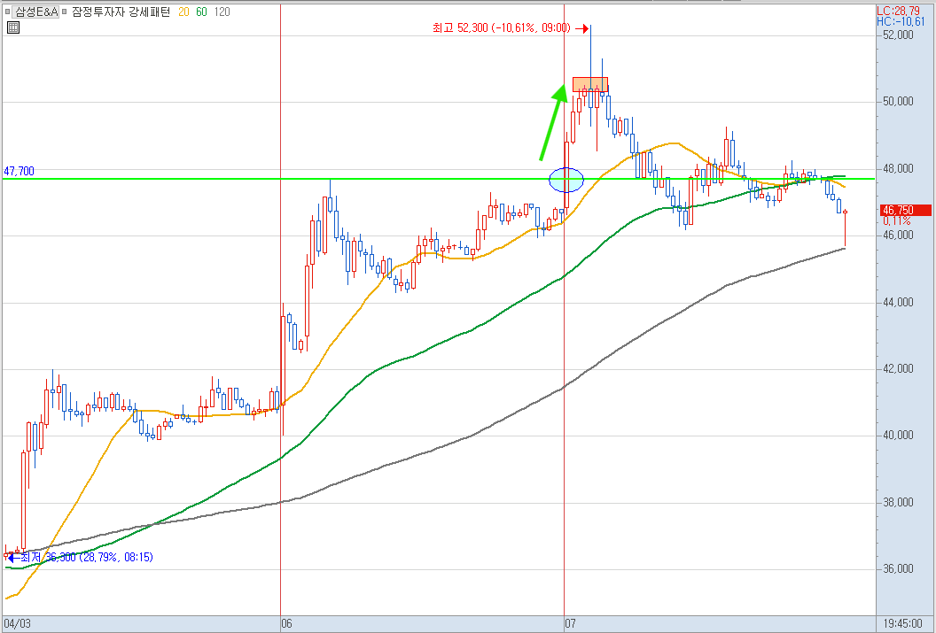Viewport: 936px width, 633px height.
Task: Click the 20-period moving average label
Action: pyautogui.click(x=183, y=12)
